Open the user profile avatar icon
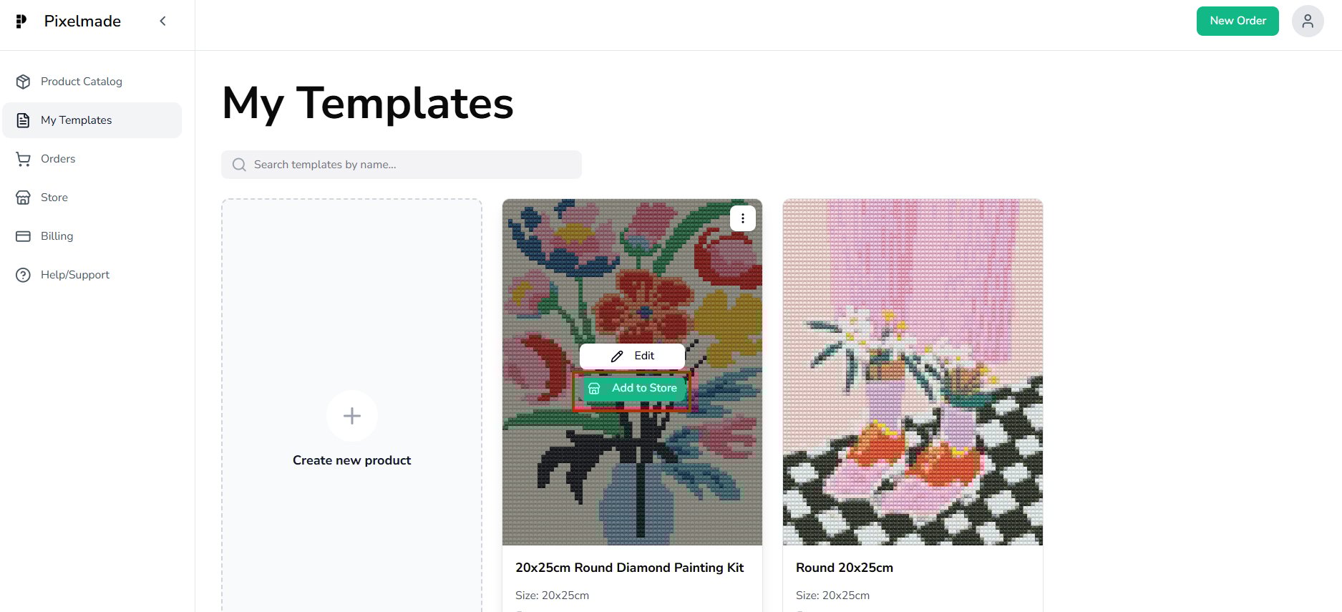This screenshot has height=612, width=1342. (x=1307, y=21)
